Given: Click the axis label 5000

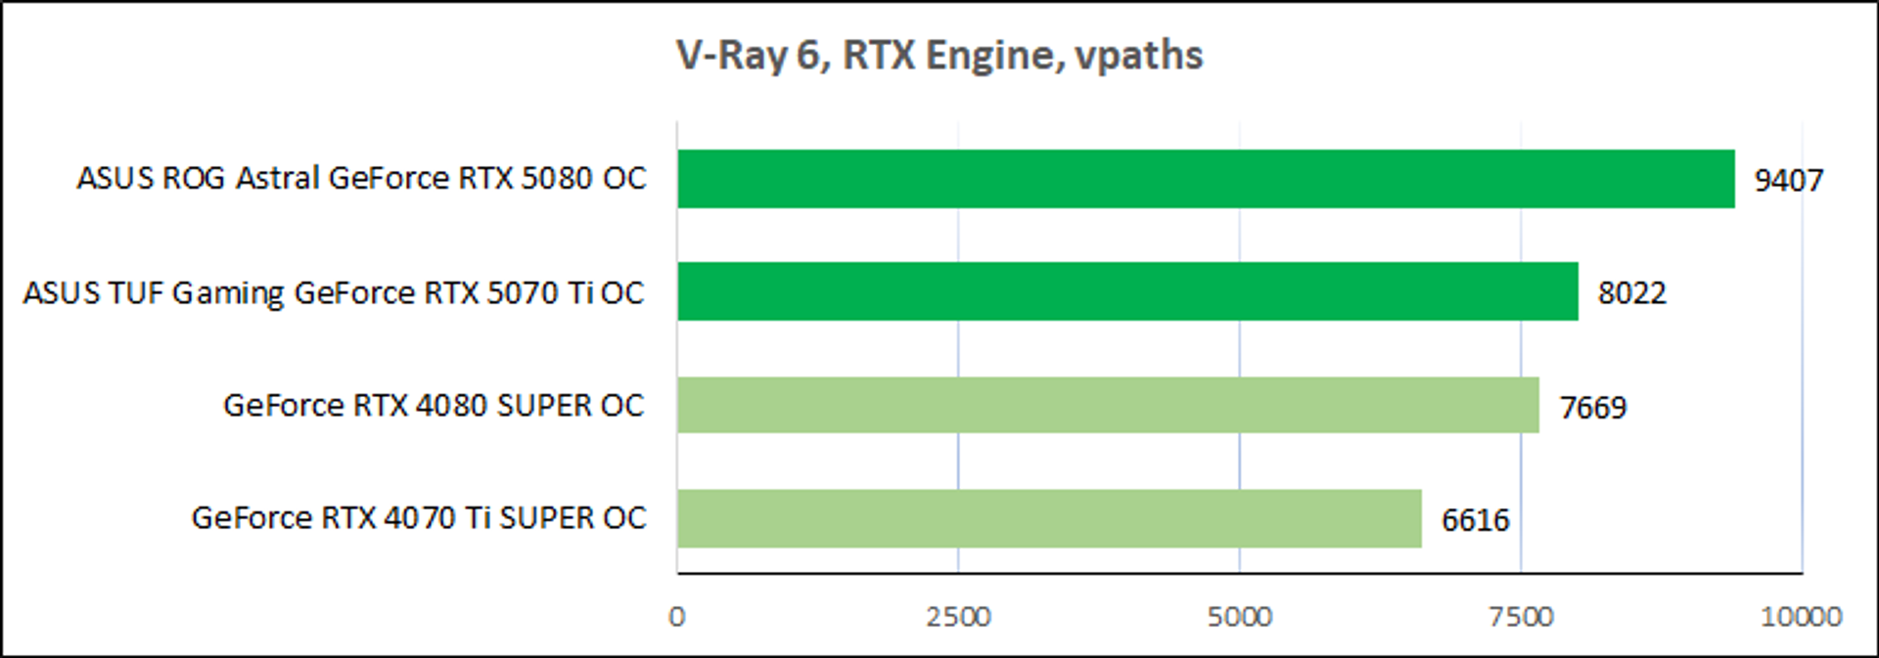Looking at the screenshot, I should pyautogui.click(x=1240, y=617).
